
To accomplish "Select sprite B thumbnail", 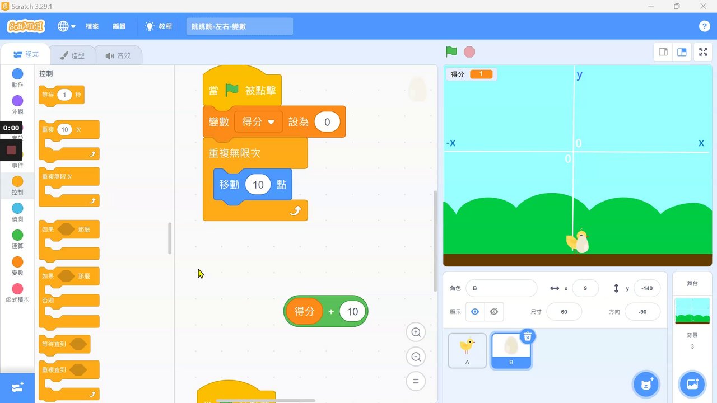I will [x=511, y=350].
